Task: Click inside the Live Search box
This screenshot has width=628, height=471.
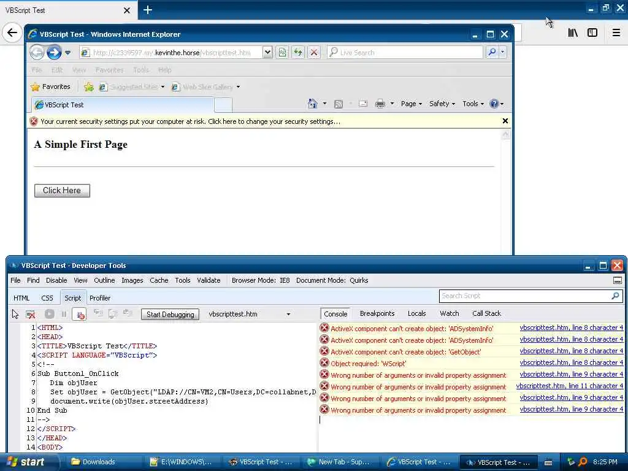Action: [x=405, y=53]
